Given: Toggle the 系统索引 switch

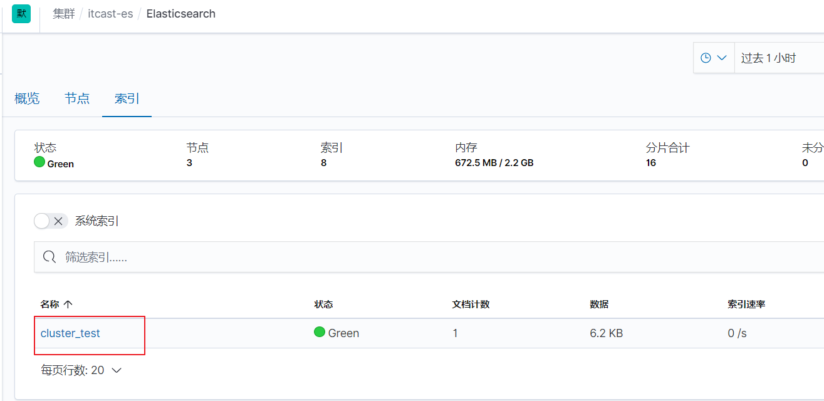Looking at the screenshot, I should coord(51,221).
